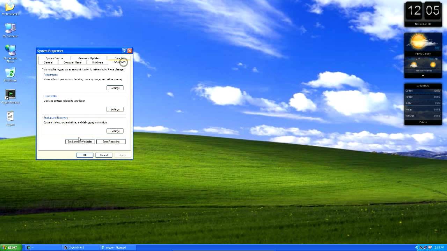Switch to the Remote tab
This screenshot has height=251, width=447.
point(119,58)
